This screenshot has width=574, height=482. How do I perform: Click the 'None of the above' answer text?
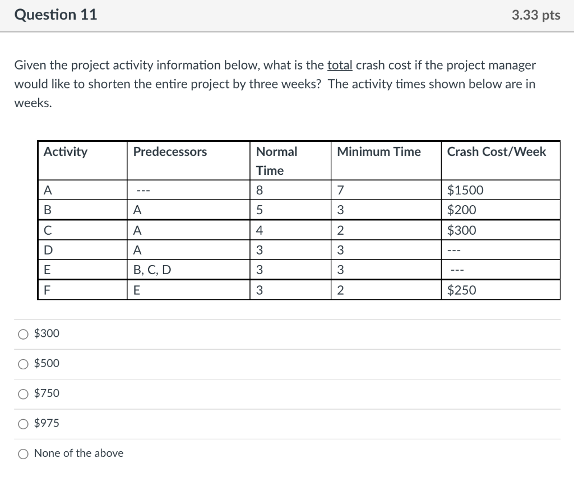78,453
